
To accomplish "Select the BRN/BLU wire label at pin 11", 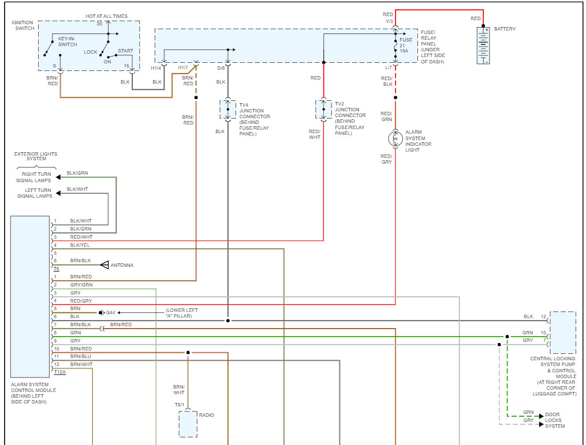I will click(80, 356).
